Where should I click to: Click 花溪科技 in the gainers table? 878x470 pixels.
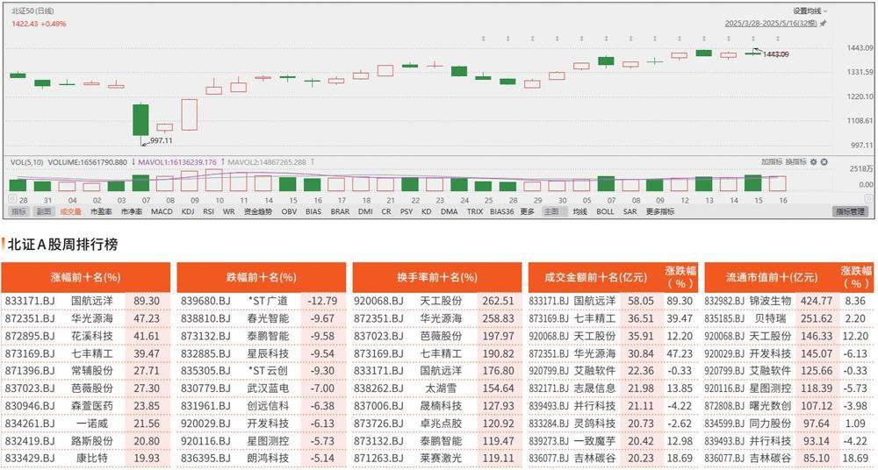(92, 337)
